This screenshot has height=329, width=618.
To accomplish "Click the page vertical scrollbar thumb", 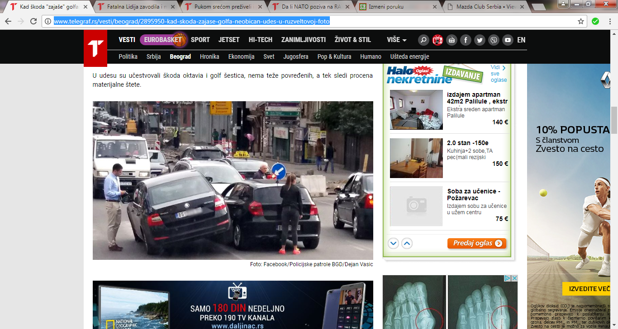I will click(x=614, y=119).
